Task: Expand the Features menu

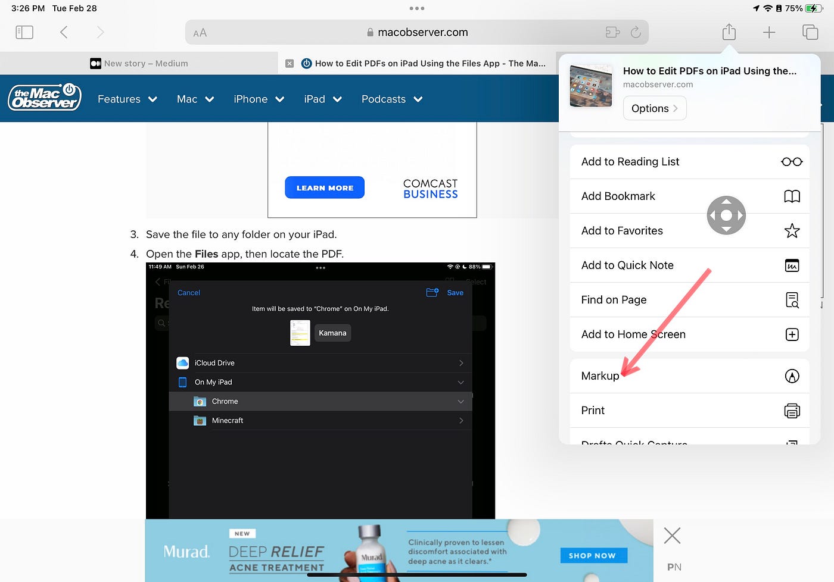Action: (x=127, y=99)
